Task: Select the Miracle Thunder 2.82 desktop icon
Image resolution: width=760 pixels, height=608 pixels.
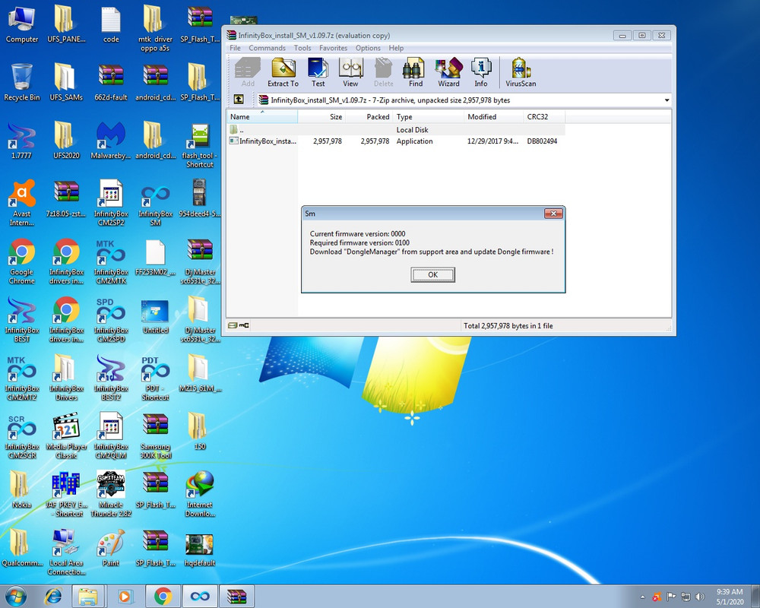Action: (x=111, y=493)
